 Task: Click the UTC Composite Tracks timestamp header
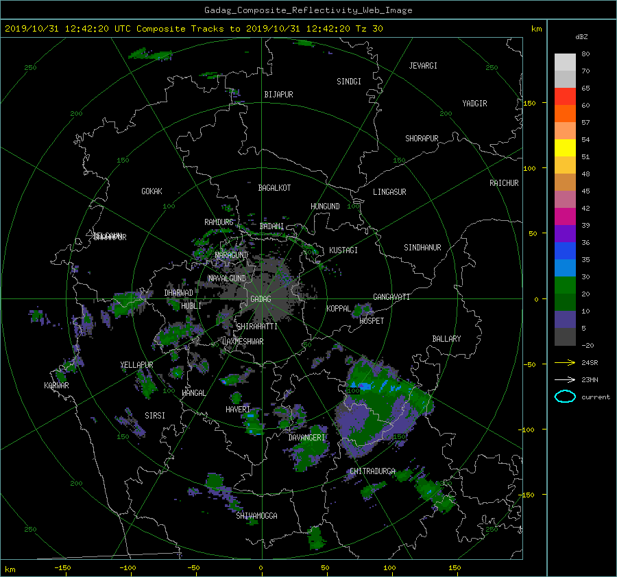point(193,29)
